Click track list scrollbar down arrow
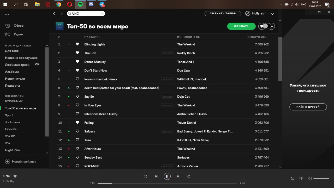This screenshot has height=188, width=334. coord(280,167)
